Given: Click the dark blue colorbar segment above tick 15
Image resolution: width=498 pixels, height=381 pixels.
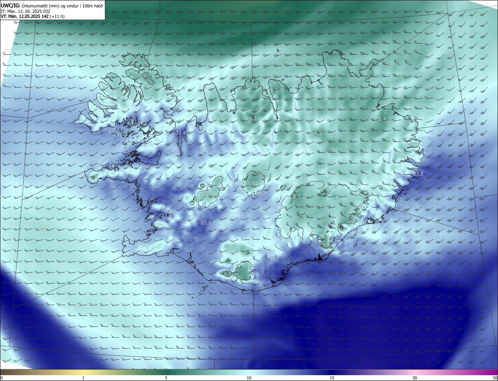Looking at the screenshot, I should (x=332, y=372).
